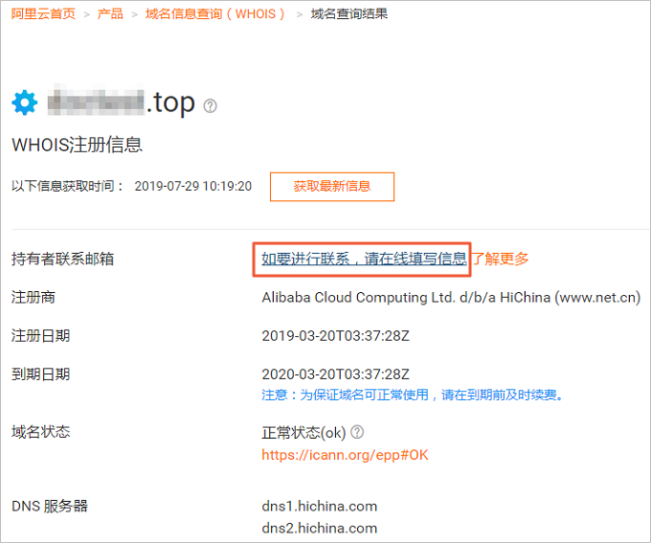Click the 到期日期 label
The width and height of the screenshot is (651, 543).
coord(40,374)
